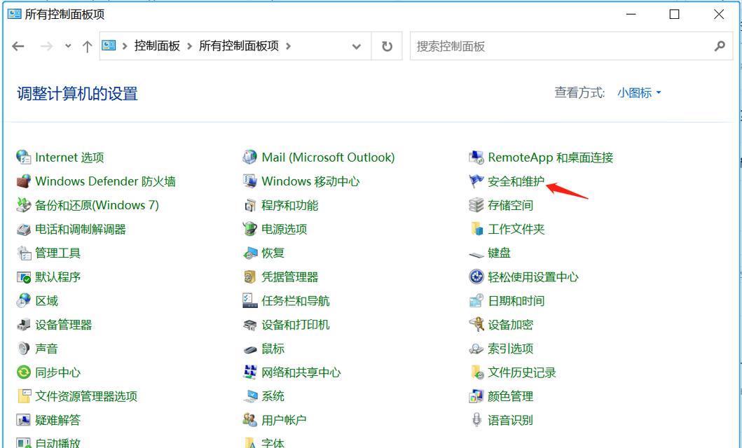Open the 疑难解答 icon
The image size is (742, 448).
tap(24, 420)
